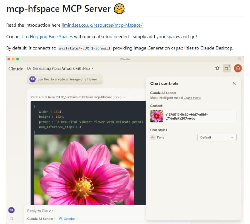
Task: Click the SS avatar beside the reply box
Action: pyautogui.click(x=11, y=210)
